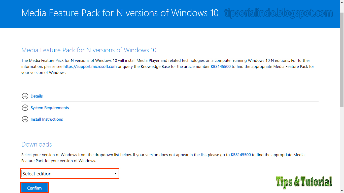Click the Downloads heading
This screenshot has height=193, width=344.
click(37, 144)
